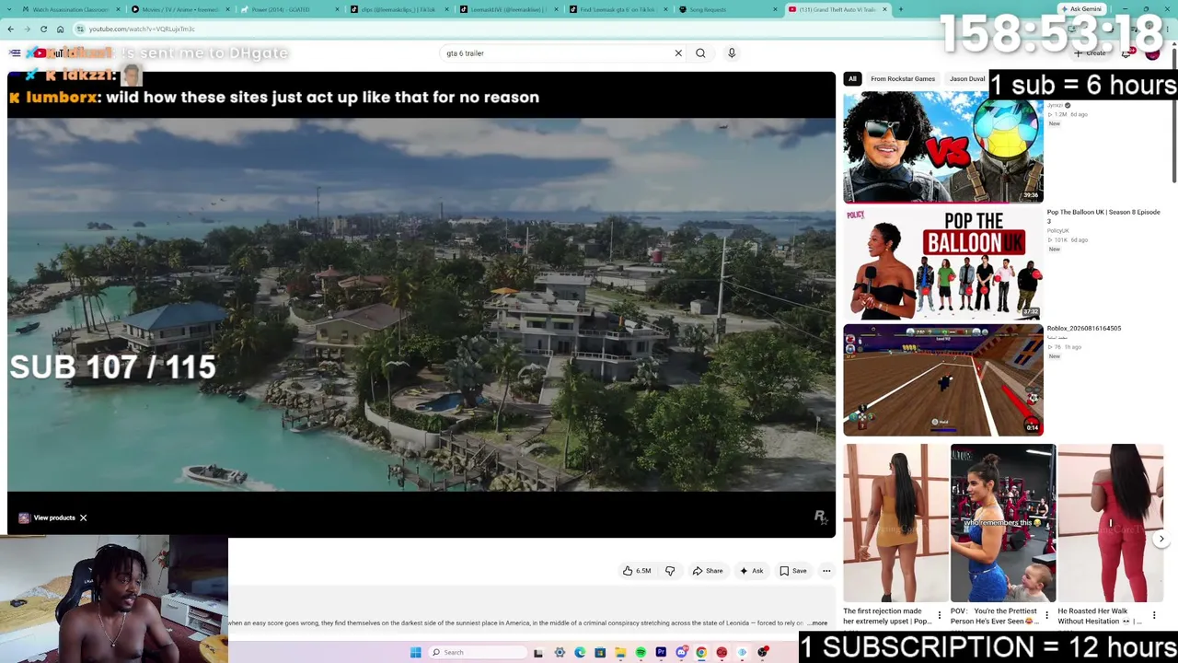Select the All filter chip
The image size is (1178, 663).
click(852, 78)
